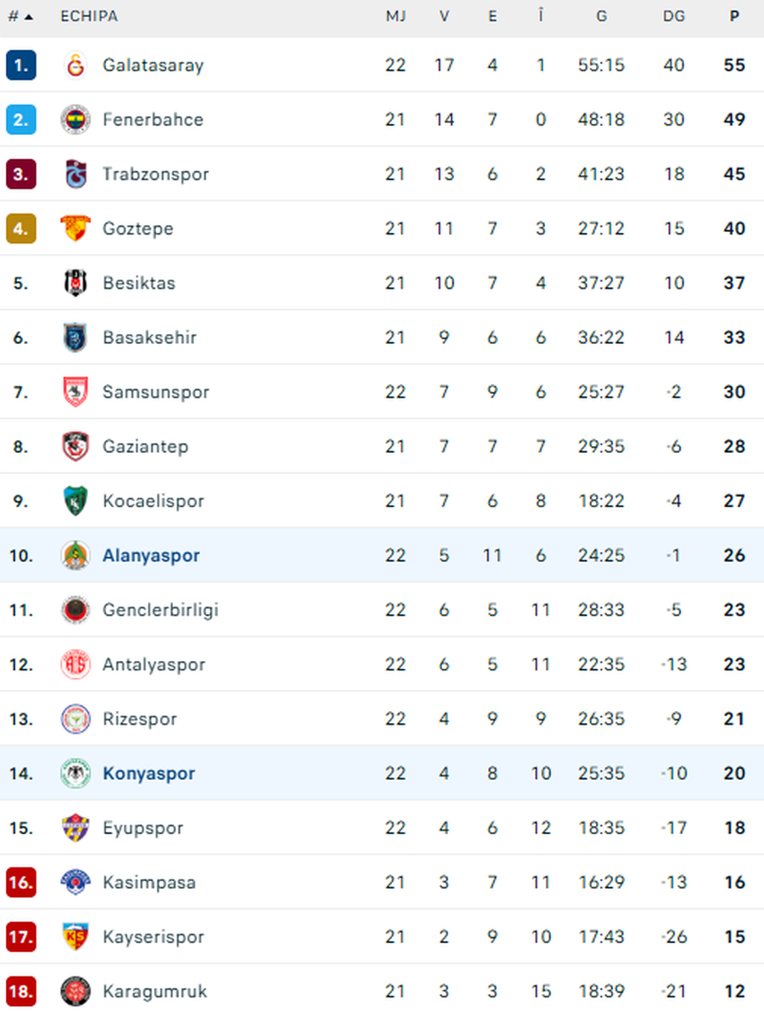Sort the table by the P points column
Image resolution: width=764 pixels, height=1011 pixels.
[x=734, y=15]
